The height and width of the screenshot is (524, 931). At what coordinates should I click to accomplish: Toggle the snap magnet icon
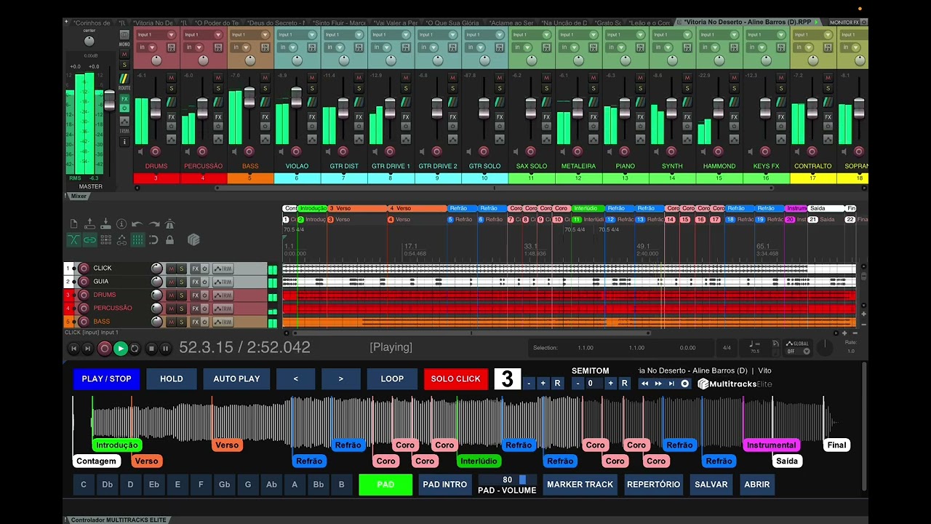coord(153,239)
